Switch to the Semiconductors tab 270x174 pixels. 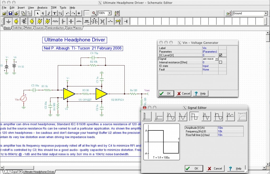55,28
